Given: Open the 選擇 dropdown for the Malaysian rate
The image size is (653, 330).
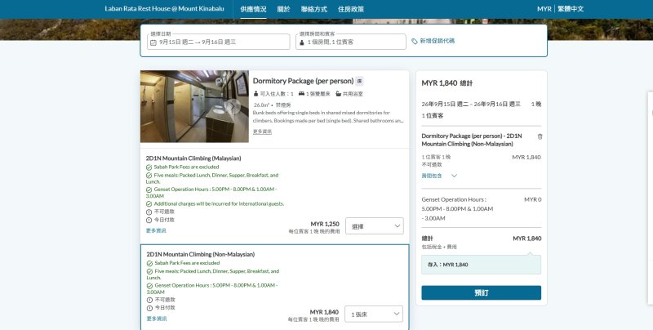Looking at the screenshot, I should click(x=375, y=225).
